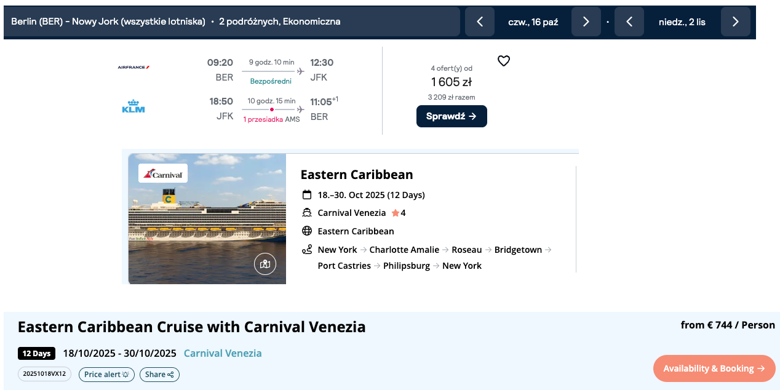Click the Carnival logo badge
The height and width of the screenshot is (390, 780).
(163, 173)
